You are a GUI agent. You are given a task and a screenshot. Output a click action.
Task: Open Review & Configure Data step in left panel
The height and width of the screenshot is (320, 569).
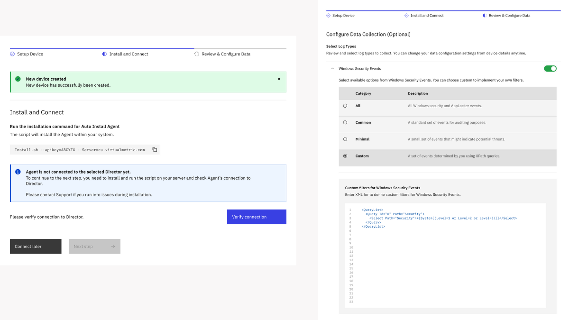226,54
